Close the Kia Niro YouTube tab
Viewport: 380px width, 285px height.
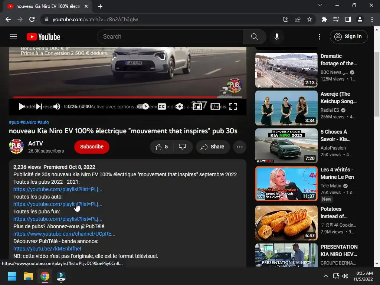pos(86,6)
